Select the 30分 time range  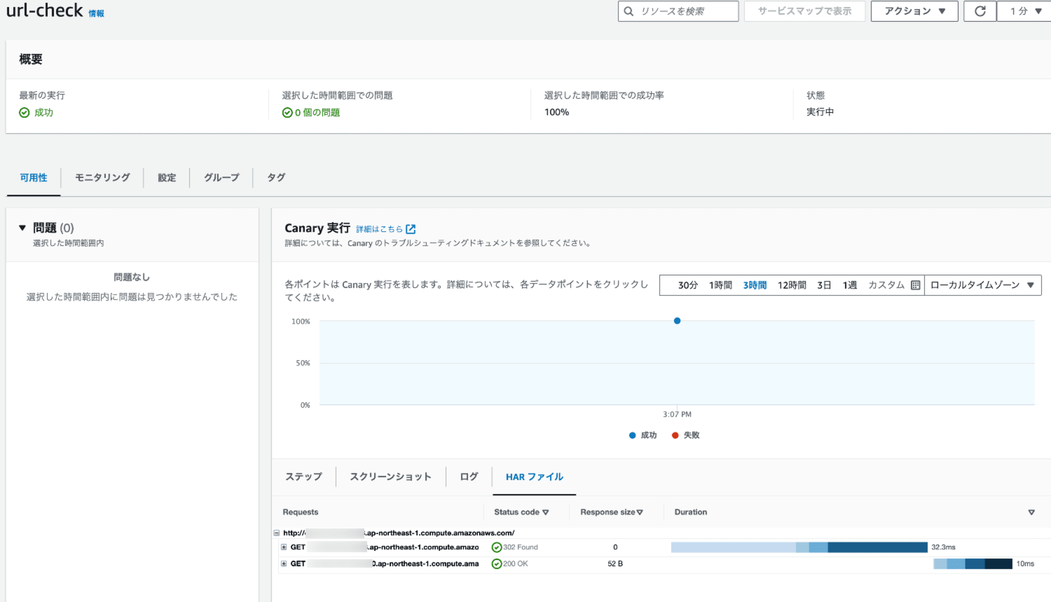(x=688, y=285)
